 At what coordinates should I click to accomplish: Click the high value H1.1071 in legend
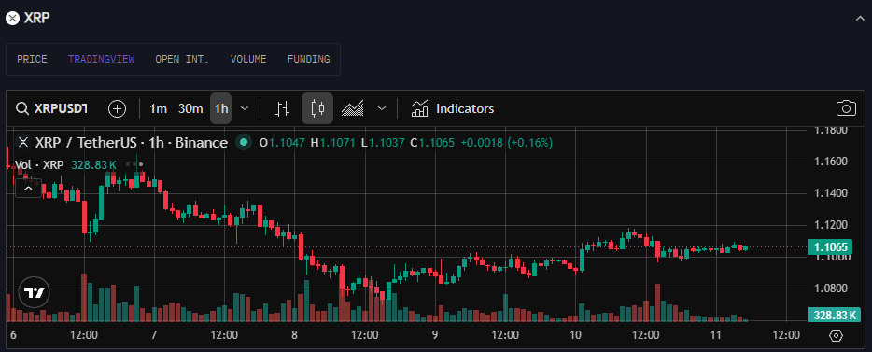click(332, 143)
